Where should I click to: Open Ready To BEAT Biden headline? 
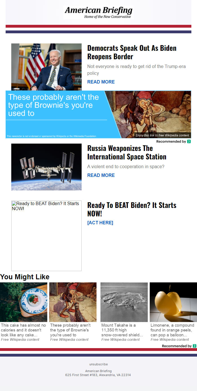(132, 209)
